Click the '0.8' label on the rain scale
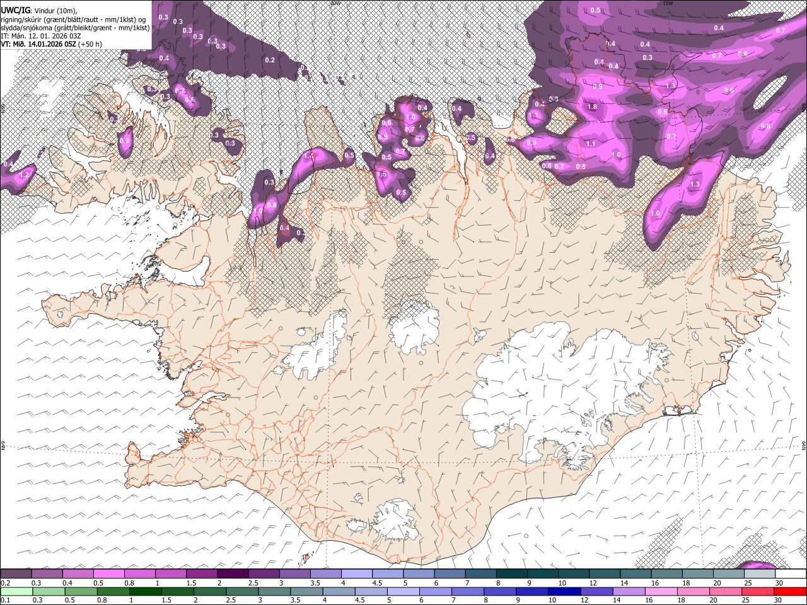The image size is (807, 605). click(102, 600)
